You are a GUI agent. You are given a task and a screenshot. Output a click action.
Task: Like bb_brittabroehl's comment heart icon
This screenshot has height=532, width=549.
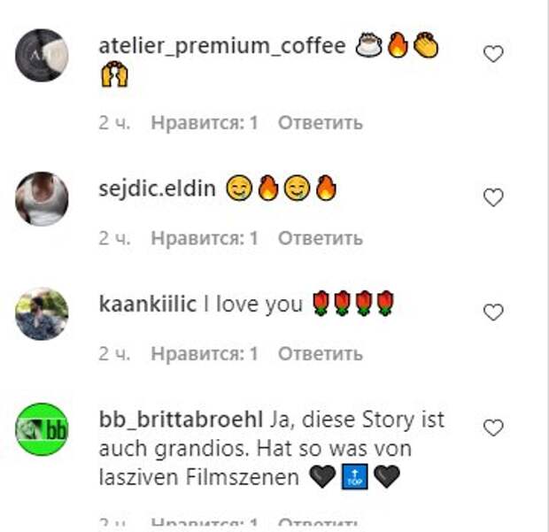[x=493, y=428]
